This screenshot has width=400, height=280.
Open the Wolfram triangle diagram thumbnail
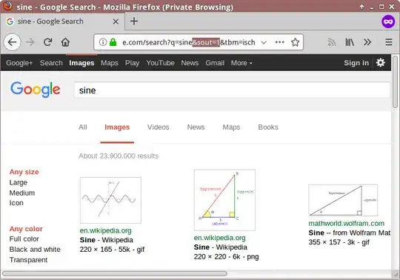pos(343,200)
